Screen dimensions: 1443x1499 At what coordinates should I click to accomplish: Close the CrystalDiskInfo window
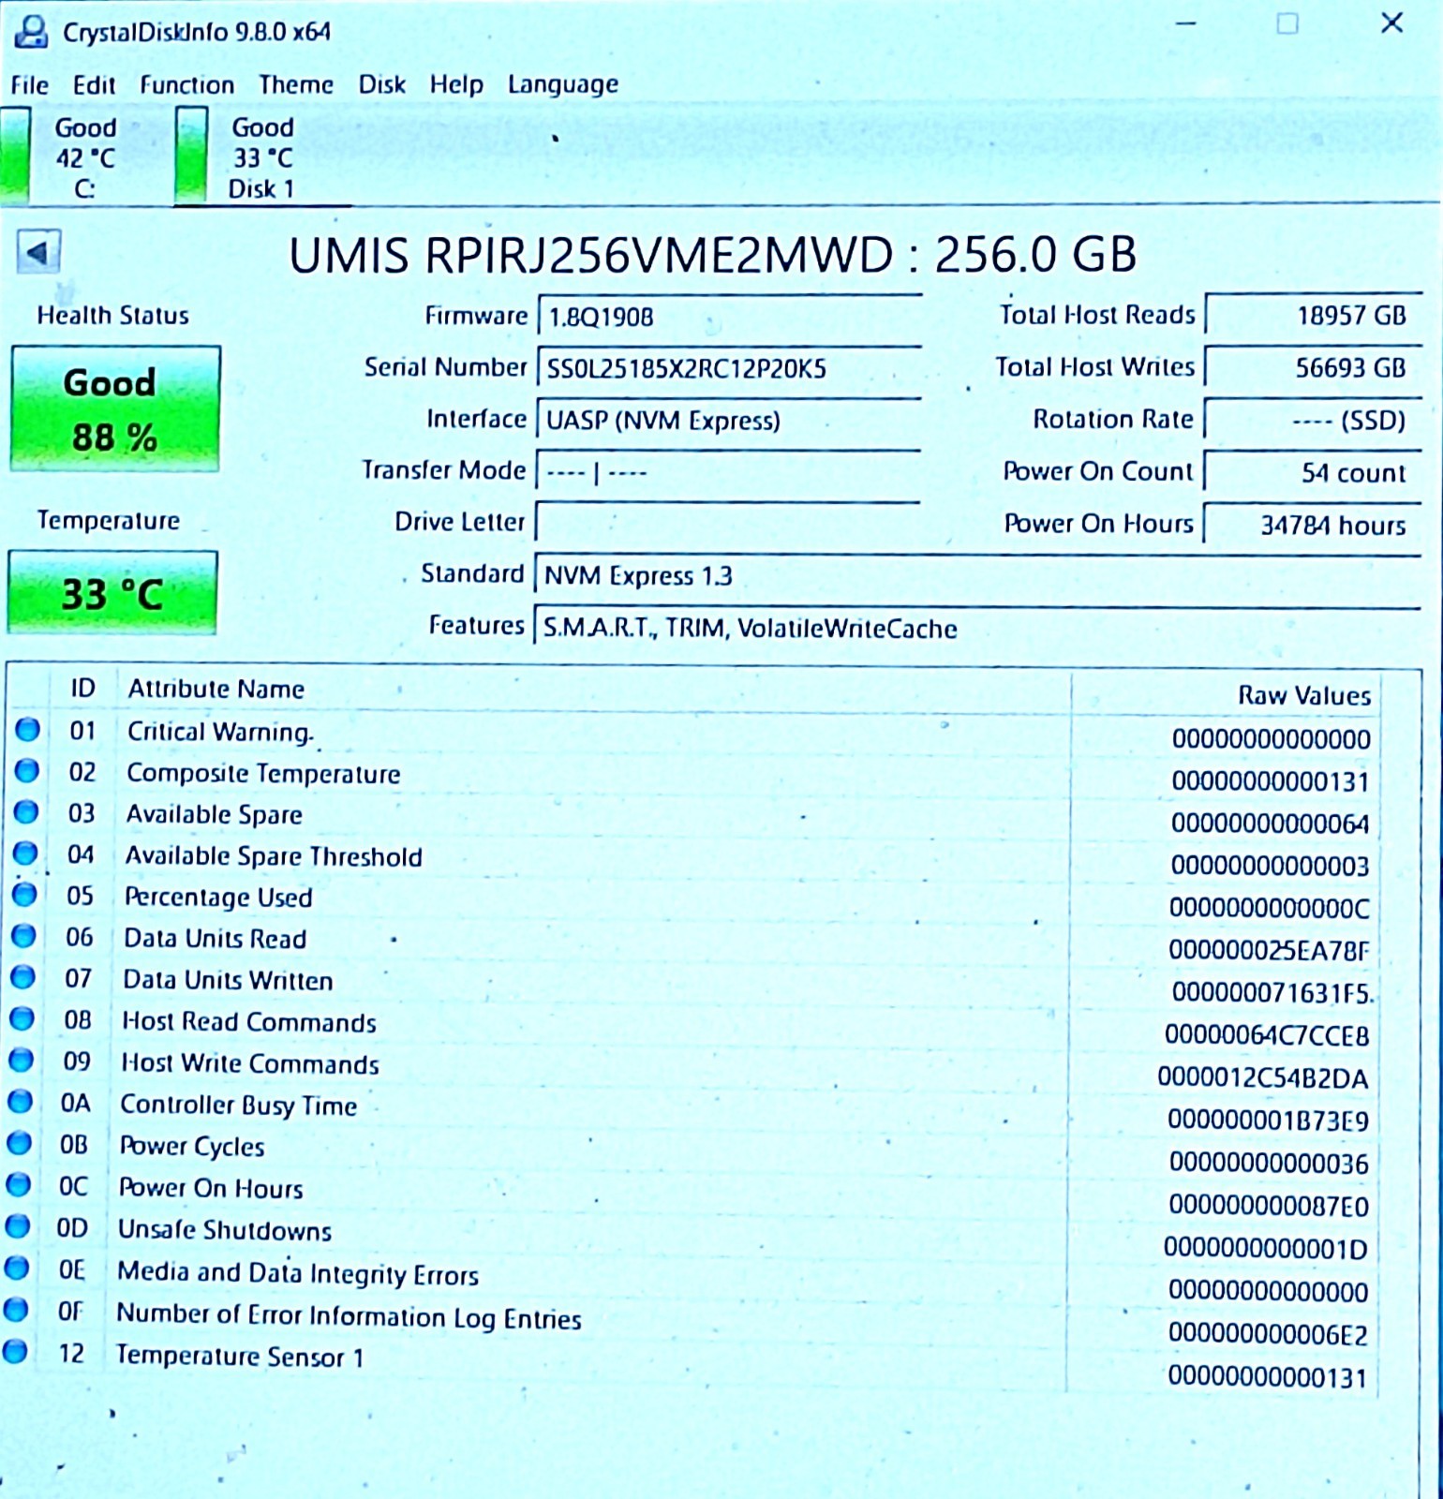pos(1392,23)
